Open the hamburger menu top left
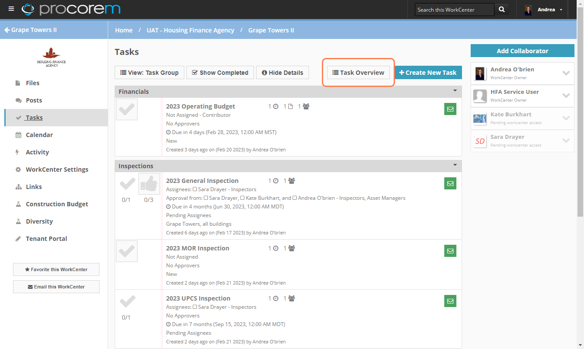Viewport: 584px width, 349px height. click(x=11, y=9)
